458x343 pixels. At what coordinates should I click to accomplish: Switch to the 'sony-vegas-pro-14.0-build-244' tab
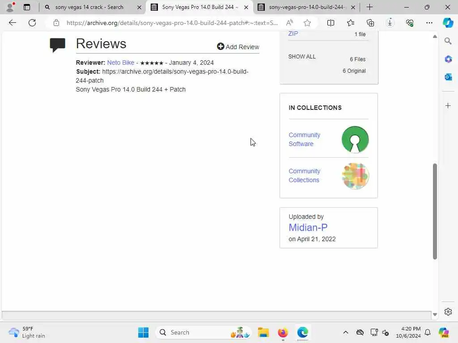(307, 7)
